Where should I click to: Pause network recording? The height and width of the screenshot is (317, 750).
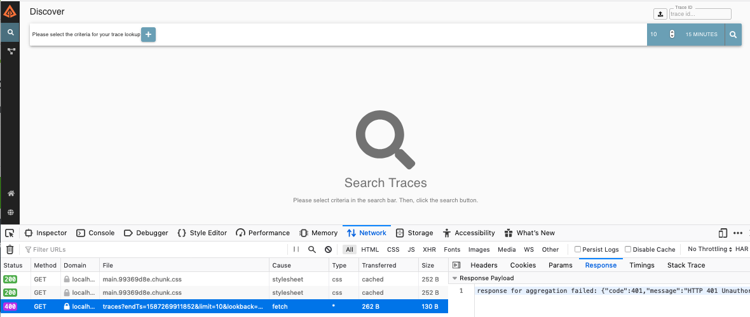296,249
